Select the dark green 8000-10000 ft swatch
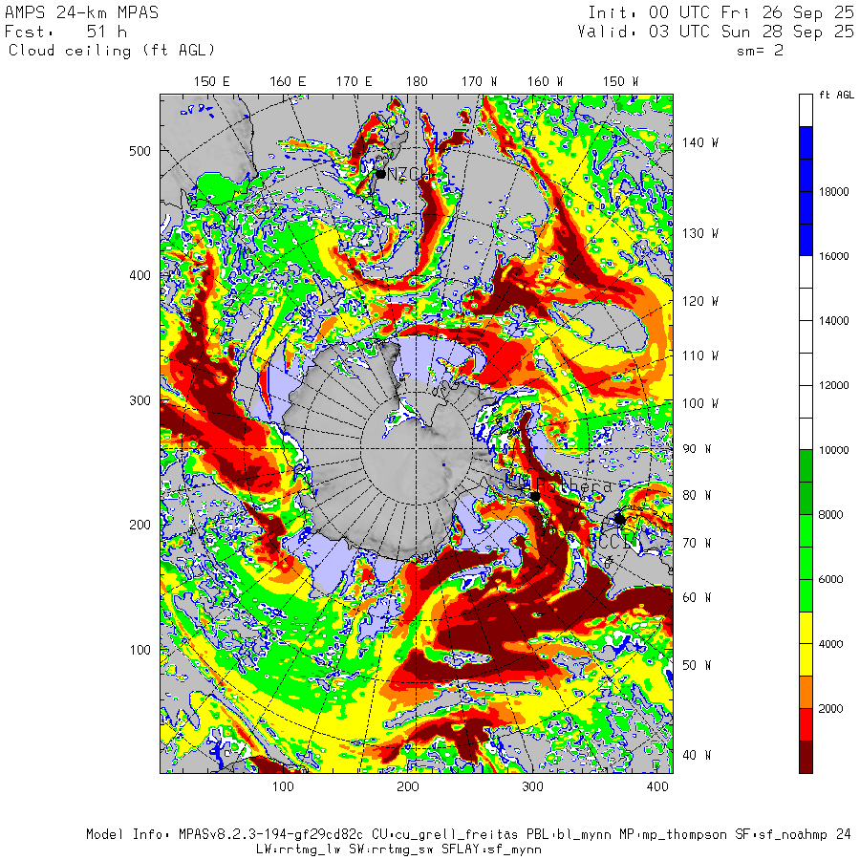This screenshot has height=860, width=860. (806, 483)
